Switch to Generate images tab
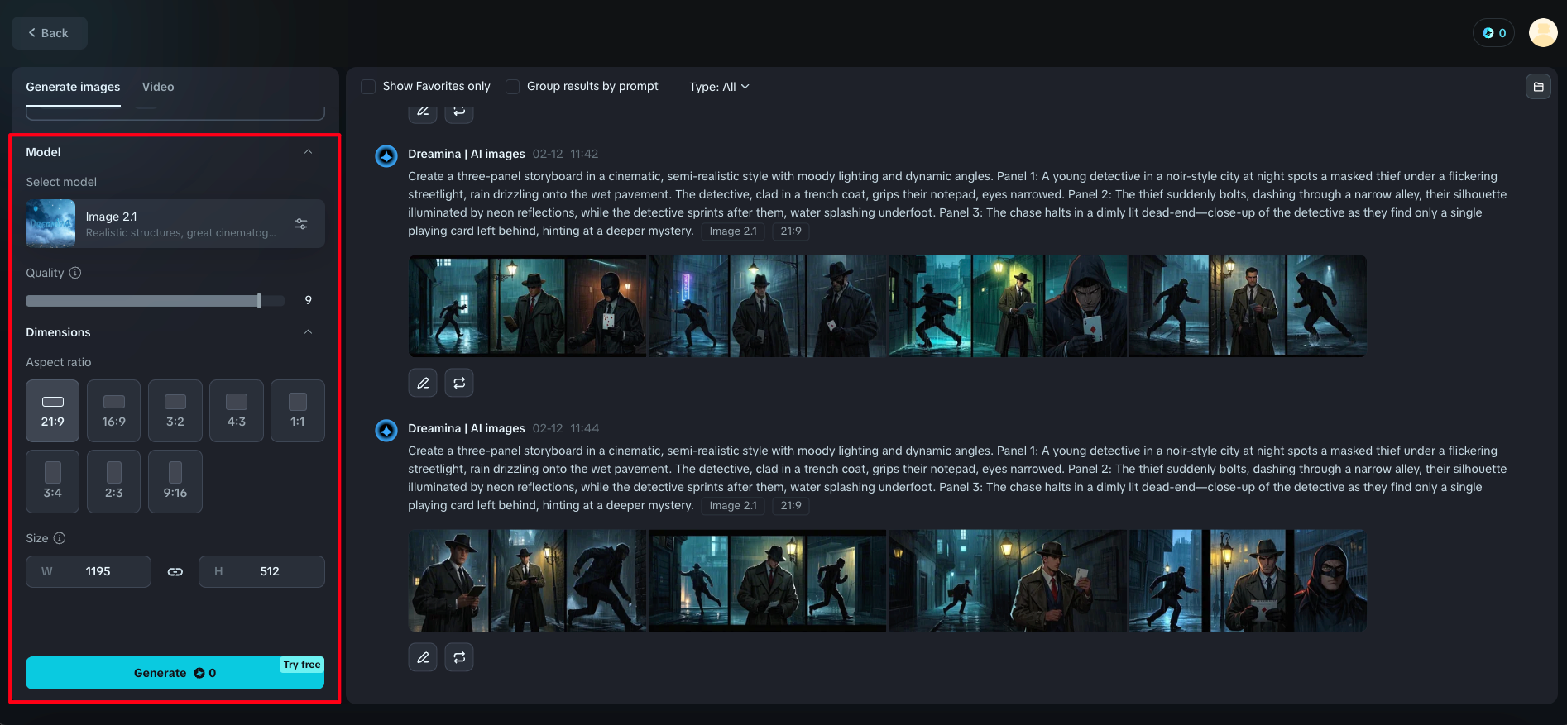Image resolution: width=1567 pixels, height=725 pixels. click(x=73, y=87)
